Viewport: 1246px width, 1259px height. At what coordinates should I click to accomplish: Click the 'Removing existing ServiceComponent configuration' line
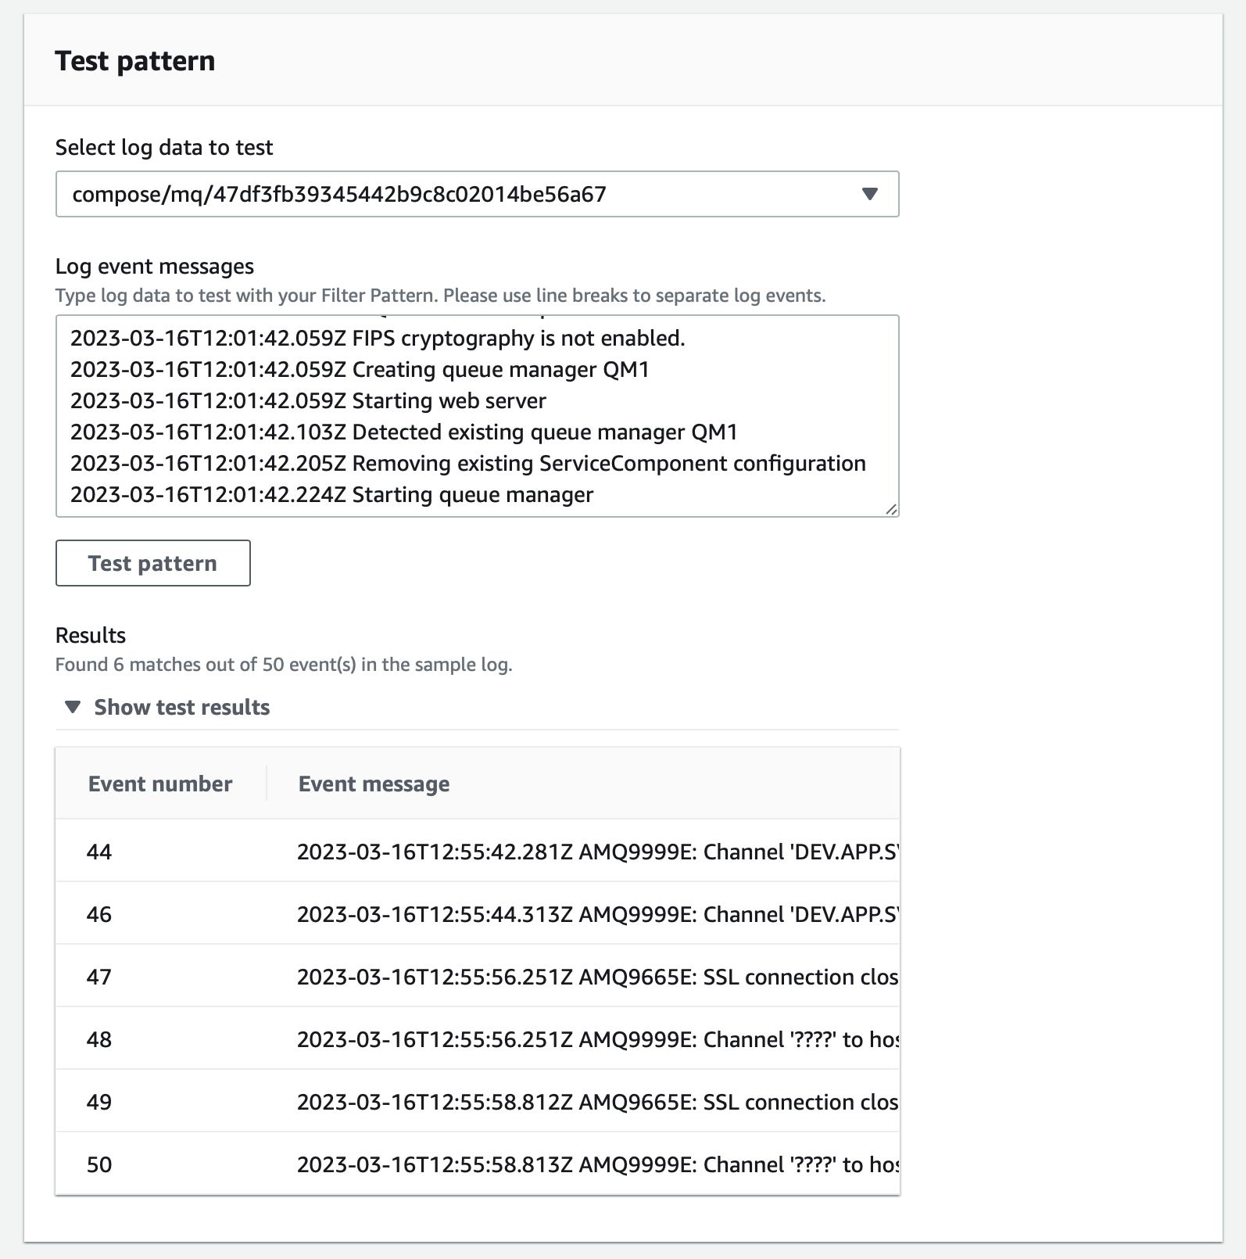coord(468,463)
